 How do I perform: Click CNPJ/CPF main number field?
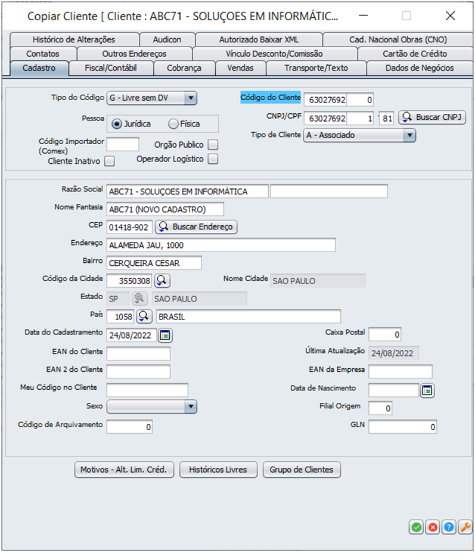pyautogui.click(x=325, y=118)
